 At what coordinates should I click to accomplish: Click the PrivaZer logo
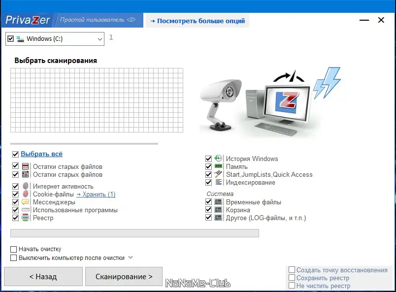(x=28, y=20)
